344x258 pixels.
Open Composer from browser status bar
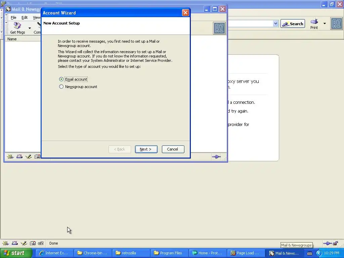coord(24,243)
